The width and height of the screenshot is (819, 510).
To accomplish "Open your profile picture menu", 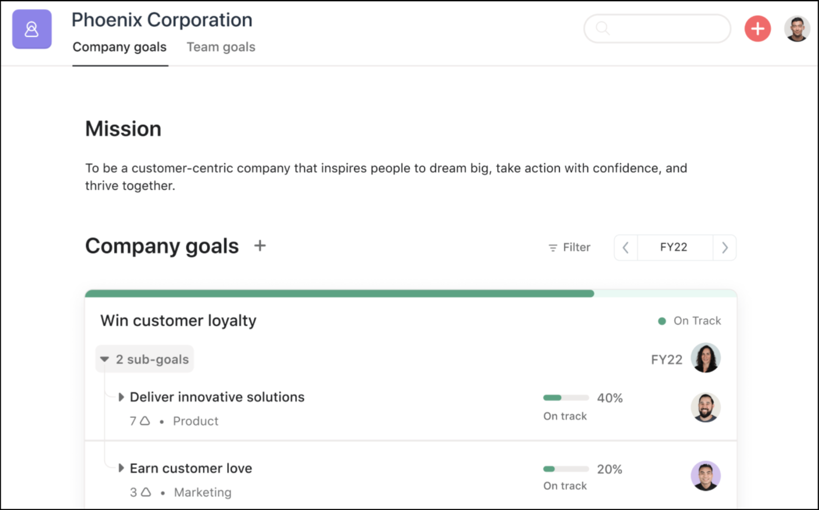I will coord(797,29).
